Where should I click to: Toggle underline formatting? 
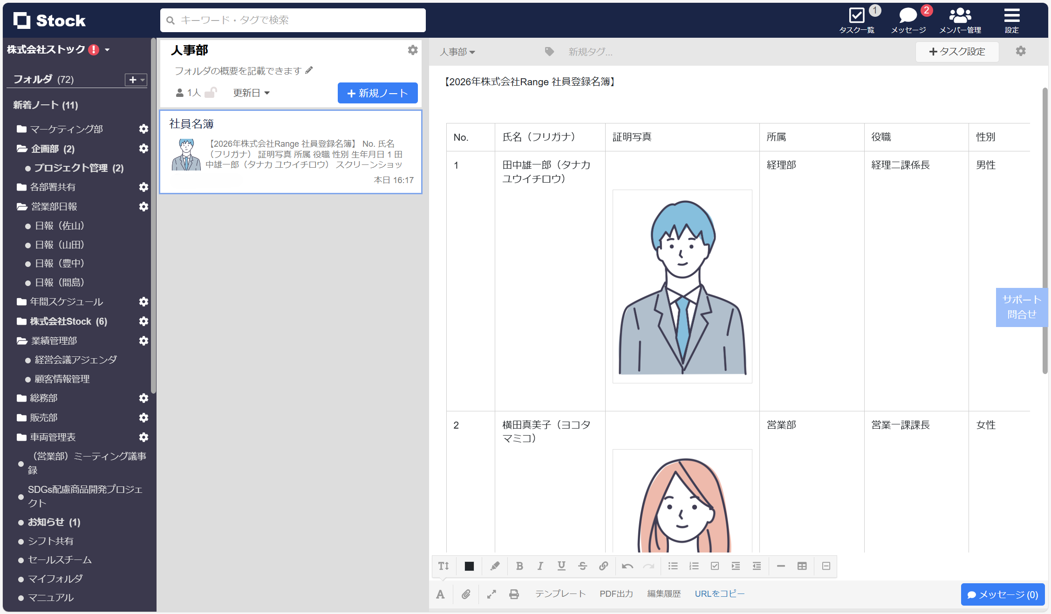point(561,566)
